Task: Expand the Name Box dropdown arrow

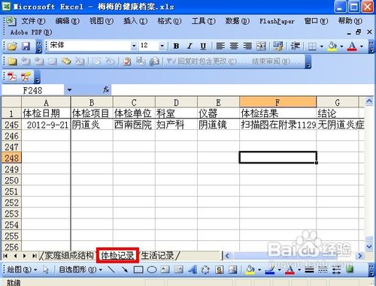Action: coord(69,90)
